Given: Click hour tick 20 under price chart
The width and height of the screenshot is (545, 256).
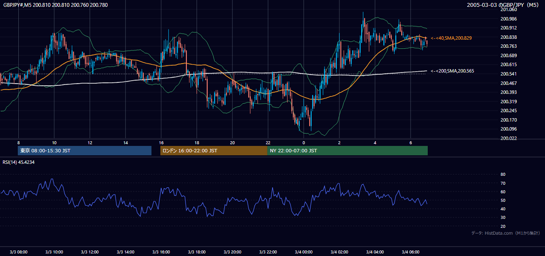Looking at the screenshot, I should pos(232,143).
